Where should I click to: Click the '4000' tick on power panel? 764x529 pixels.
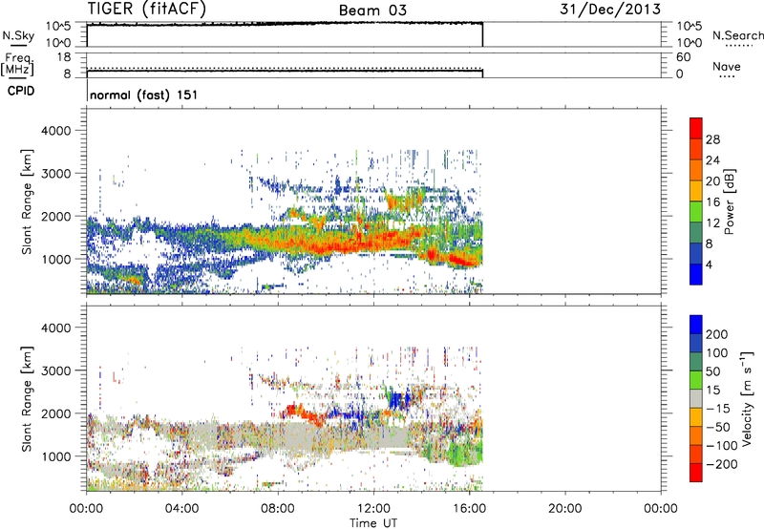pyautogui.click(x=55, y=131)
